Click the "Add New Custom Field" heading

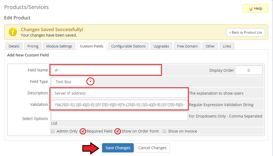click(x=28, y=55)
